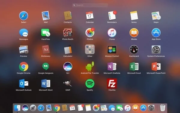This screenshot has height=113, width=180.
Task: Open System Preferences in Launchpad
Action: point(156,50)
